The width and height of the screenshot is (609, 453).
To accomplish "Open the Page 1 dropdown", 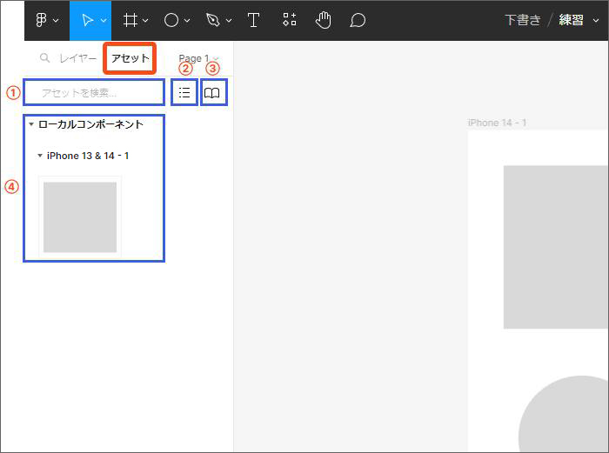I will pos(198,58).
